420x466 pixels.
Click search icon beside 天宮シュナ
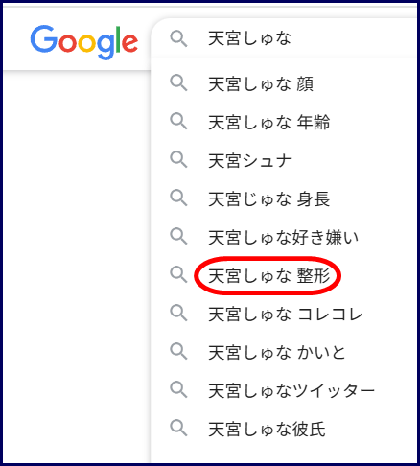tap(178, 160)
